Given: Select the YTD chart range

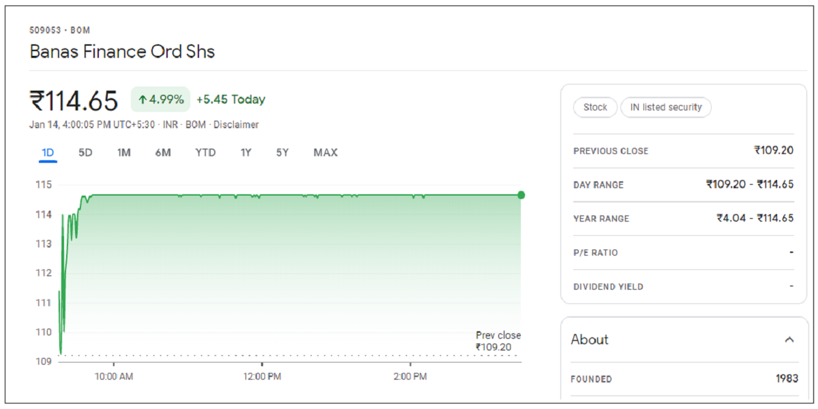Looking at the screenshot, I should pos(205,153).
